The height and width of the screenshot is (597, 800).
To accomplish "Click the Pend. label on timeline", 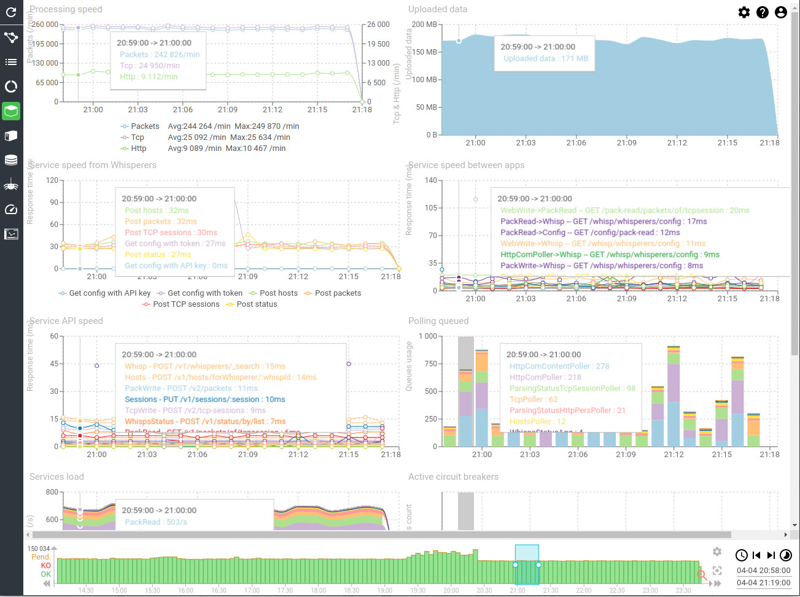I will pos(41,557).
